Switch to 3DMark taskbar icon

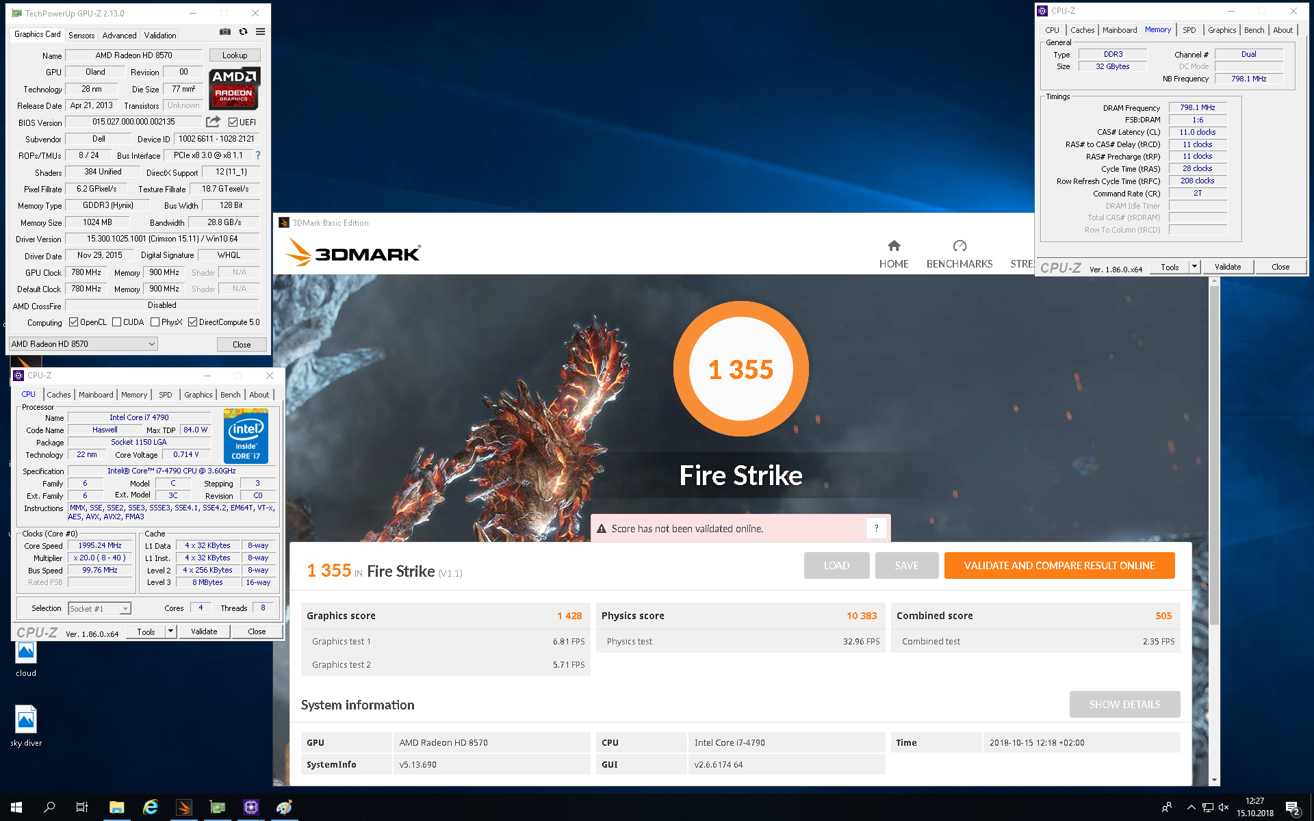pyautogui.click(x=184, y=807)
